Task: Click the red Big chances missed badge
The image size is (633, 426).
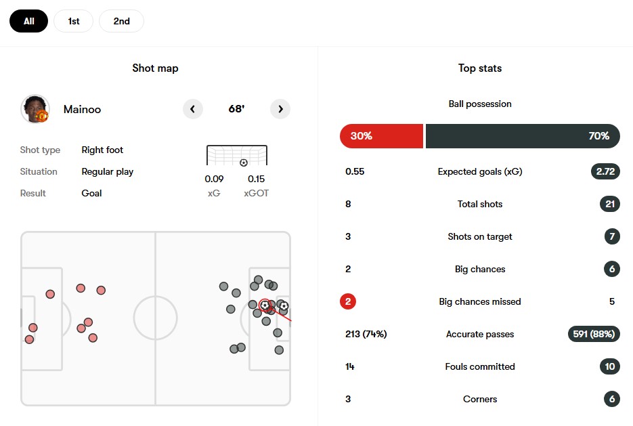Action: (x=348, y=301)
